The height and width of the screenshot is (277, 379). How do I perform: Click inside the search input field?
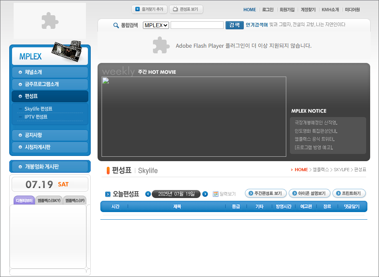coord(197,25)
